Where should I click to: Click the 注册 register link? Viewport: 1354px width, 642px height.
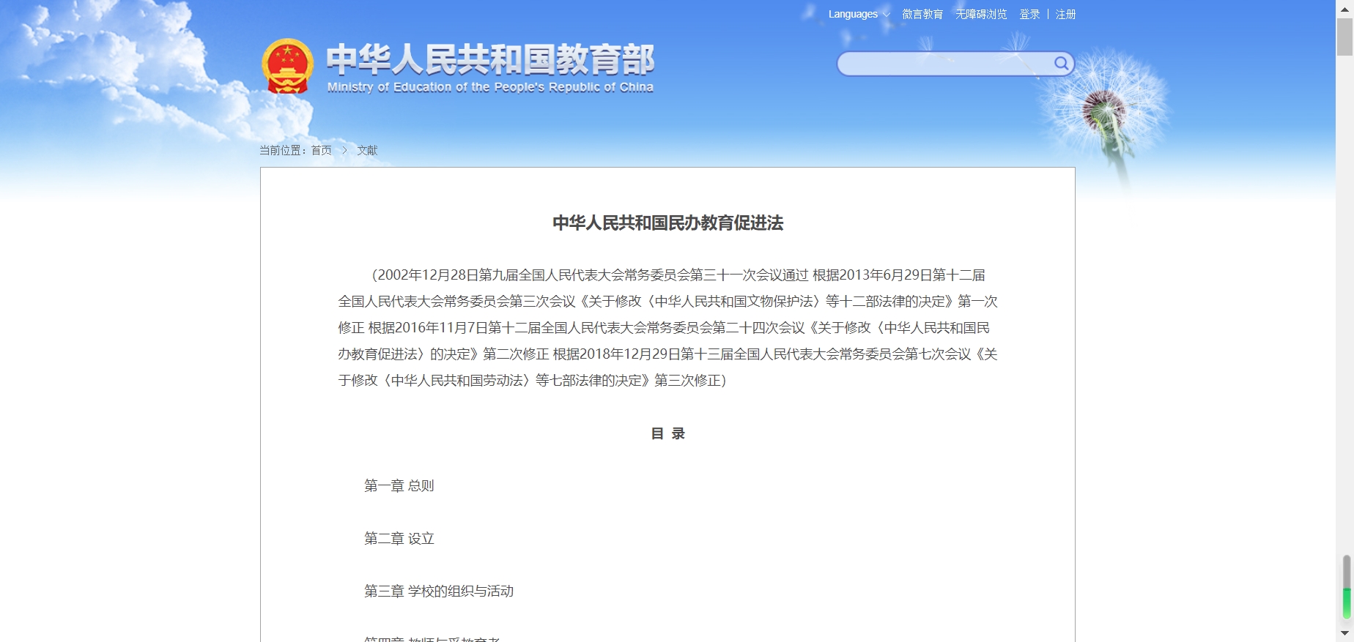pyautogui.click(x=1065, y=14)
